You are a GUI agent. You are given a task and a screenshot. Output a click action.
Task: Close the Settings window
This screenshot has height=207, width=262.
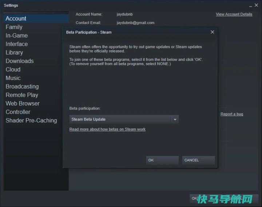[256, 5]
